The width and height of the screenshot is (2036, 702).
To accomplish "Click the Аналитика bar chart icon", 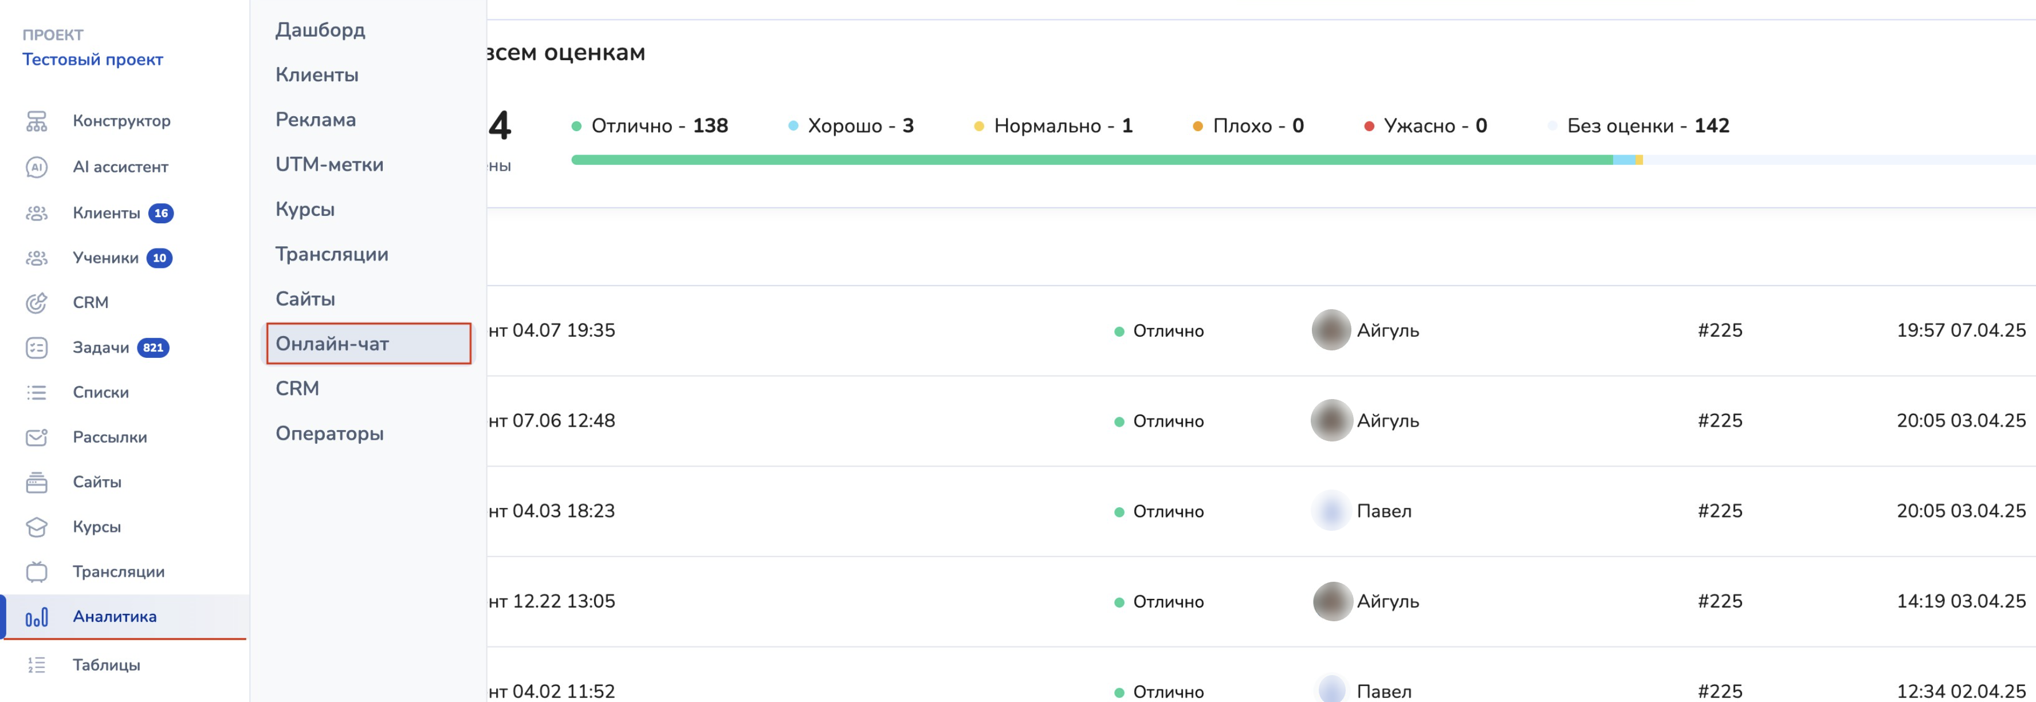I will (x=36, y=617).
